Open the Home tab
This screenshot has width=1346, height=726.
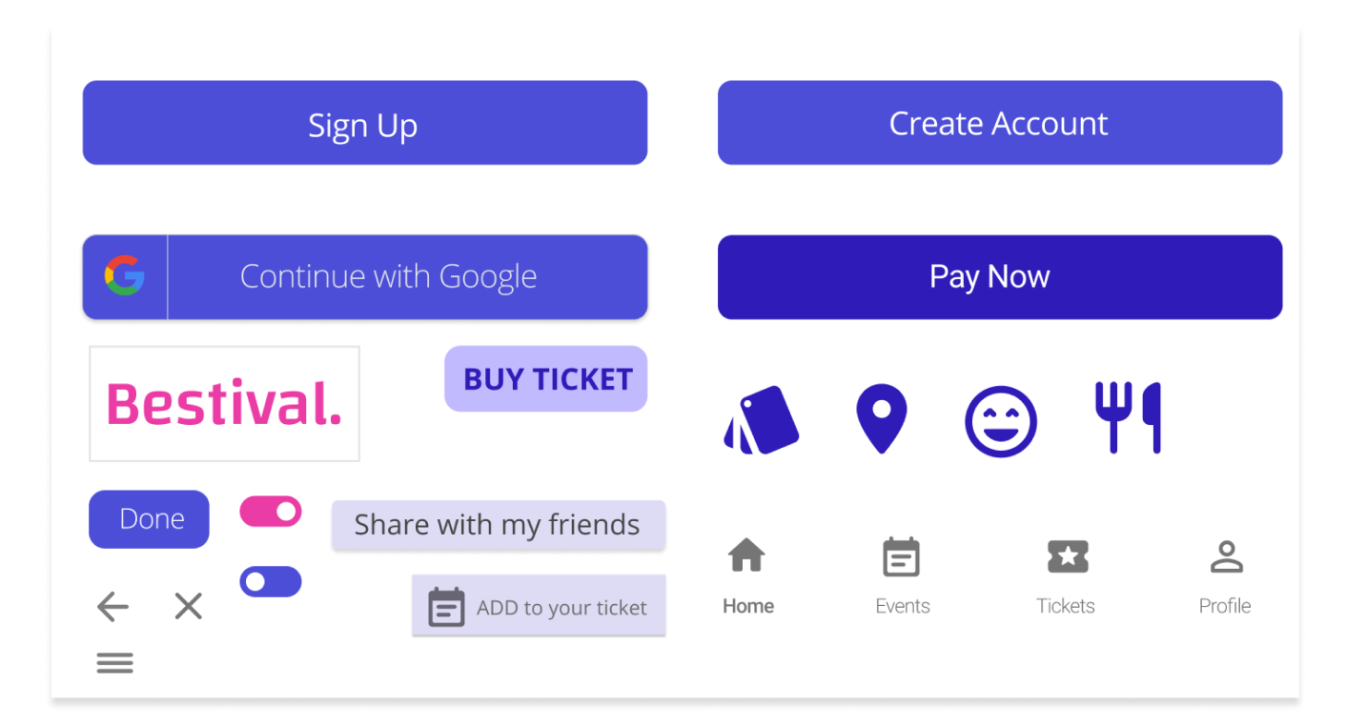[747, 576]
